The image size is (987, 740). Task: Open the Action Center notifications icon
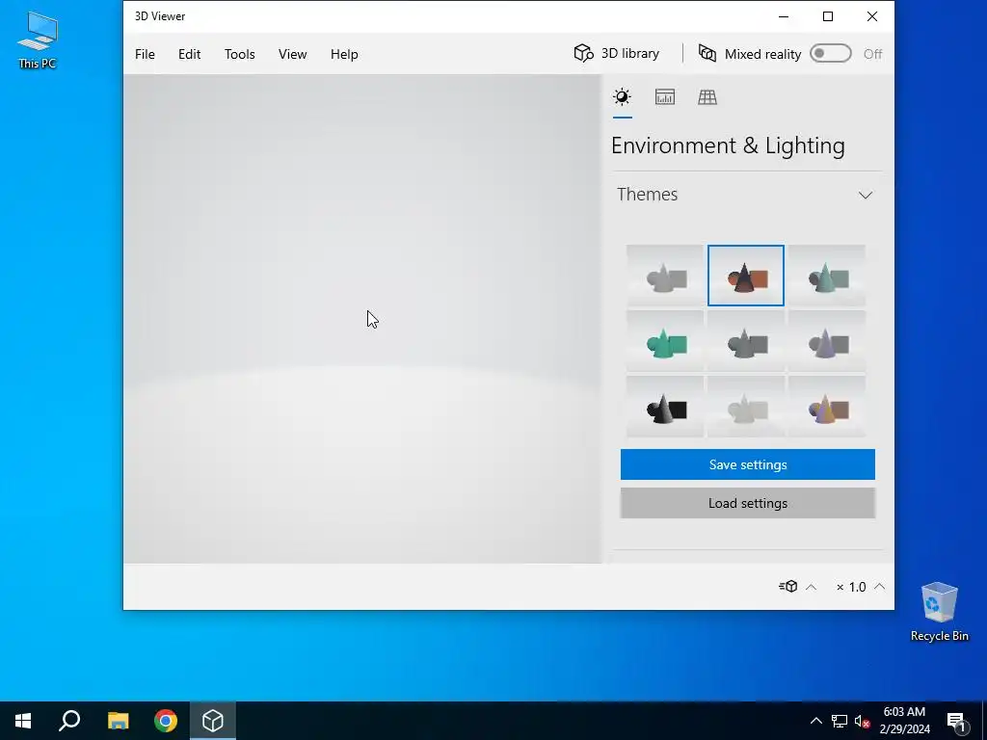(x=957, y=722)
